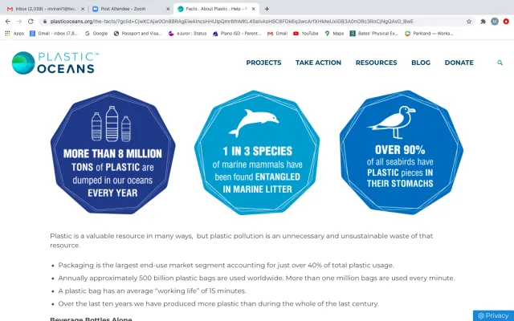The height and width of the screenshot is (321, 514).
Task: Close the Gmail Inbox tab
Action: [83, 9]
